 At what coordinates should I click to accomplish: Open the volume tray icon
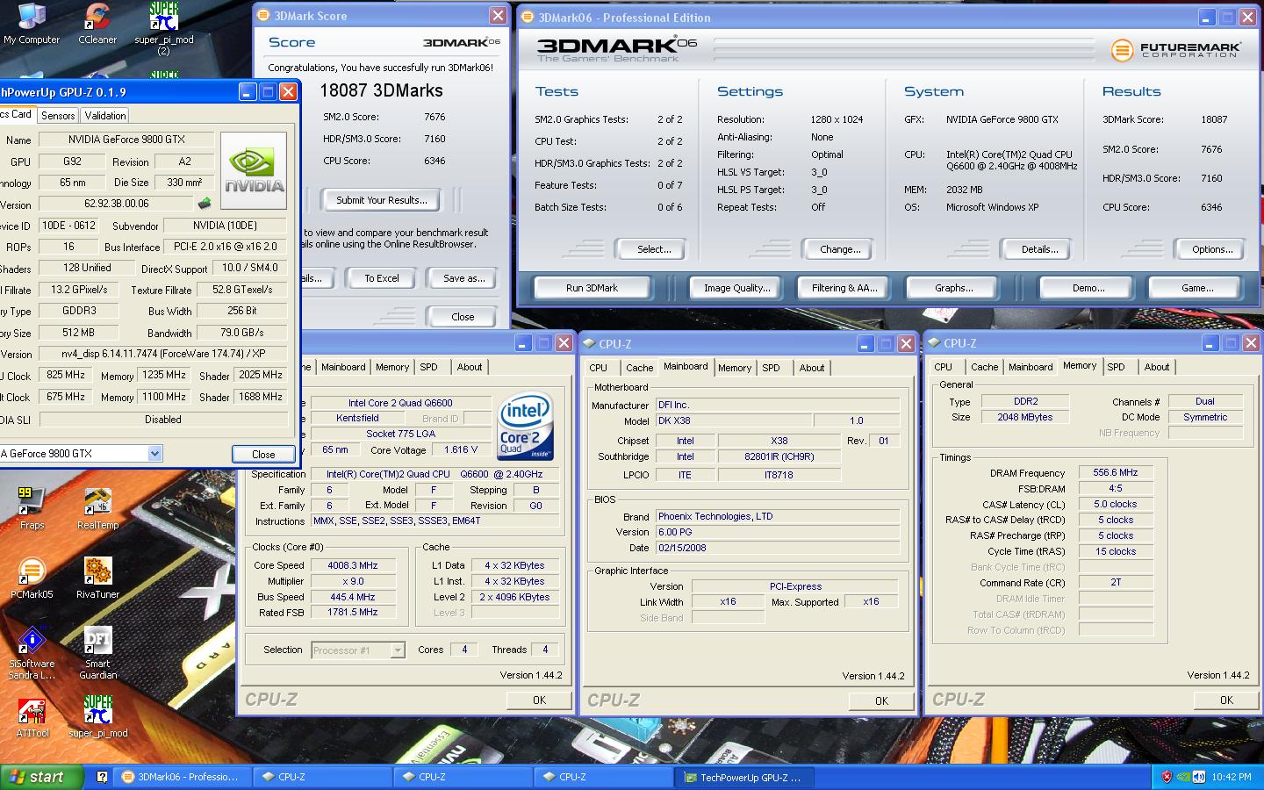pyautogui.click(x=1198, y=777)
